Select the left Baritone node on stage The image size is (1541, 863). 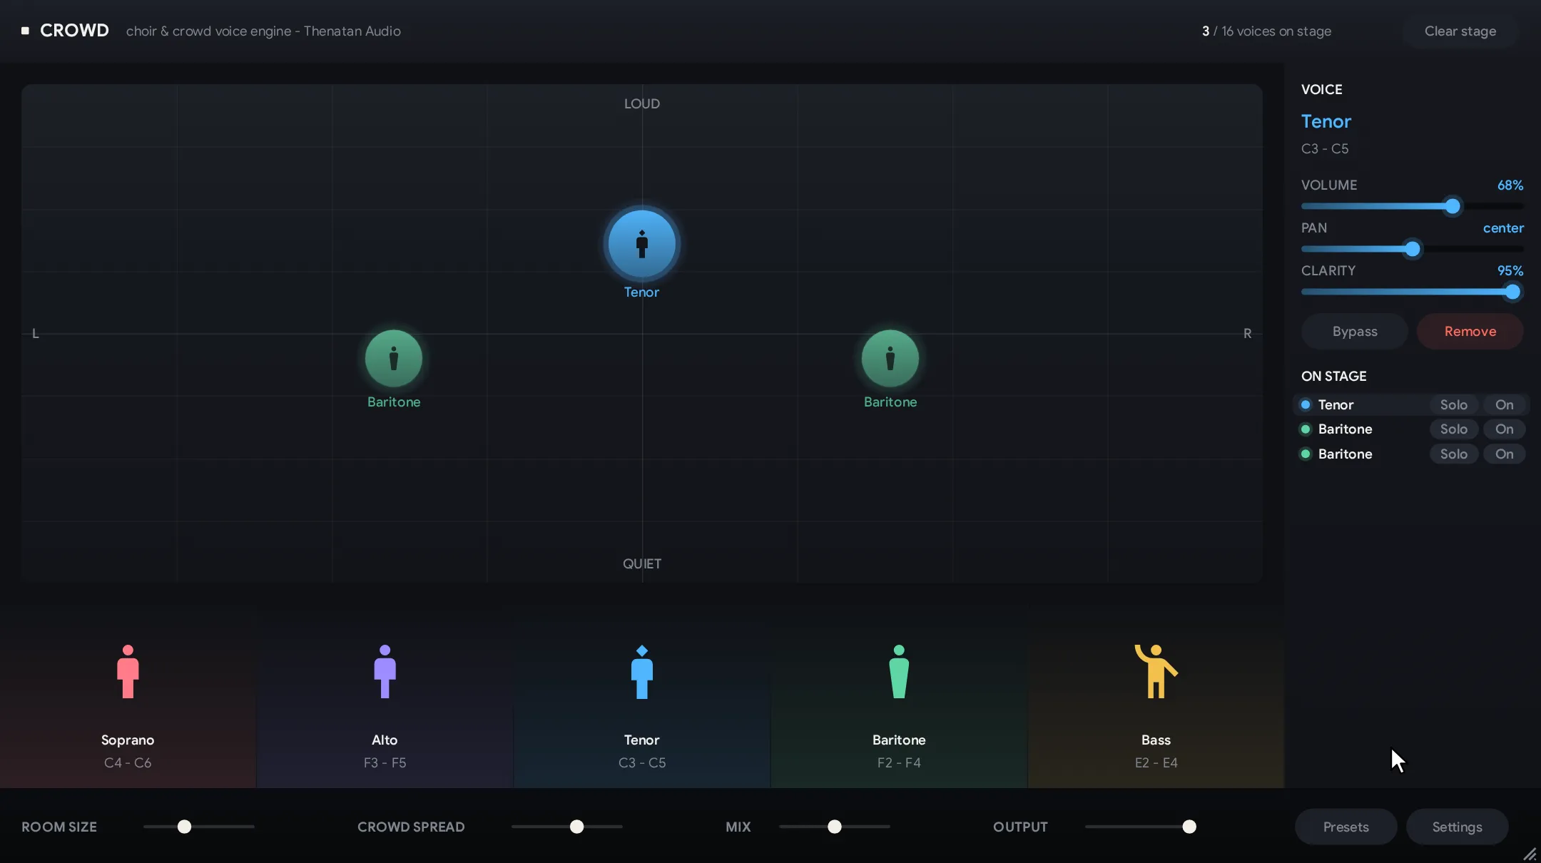click(394, 358)
